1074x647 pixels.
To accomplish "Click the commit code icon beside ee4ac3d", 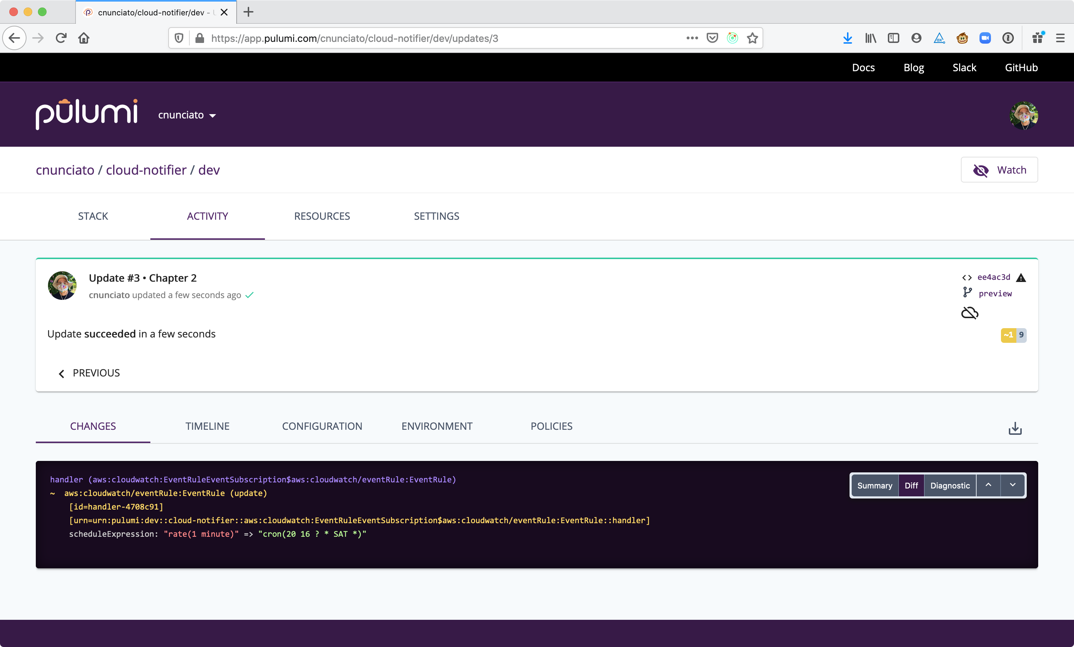I will pos(967,278).
